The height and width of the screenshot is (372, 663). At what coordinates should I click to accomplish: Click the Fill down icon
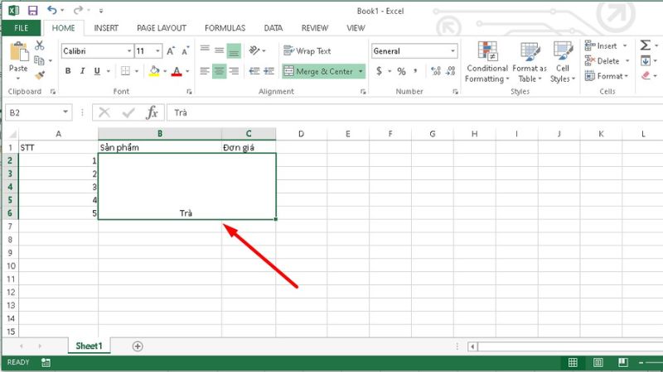pos(646,60)
